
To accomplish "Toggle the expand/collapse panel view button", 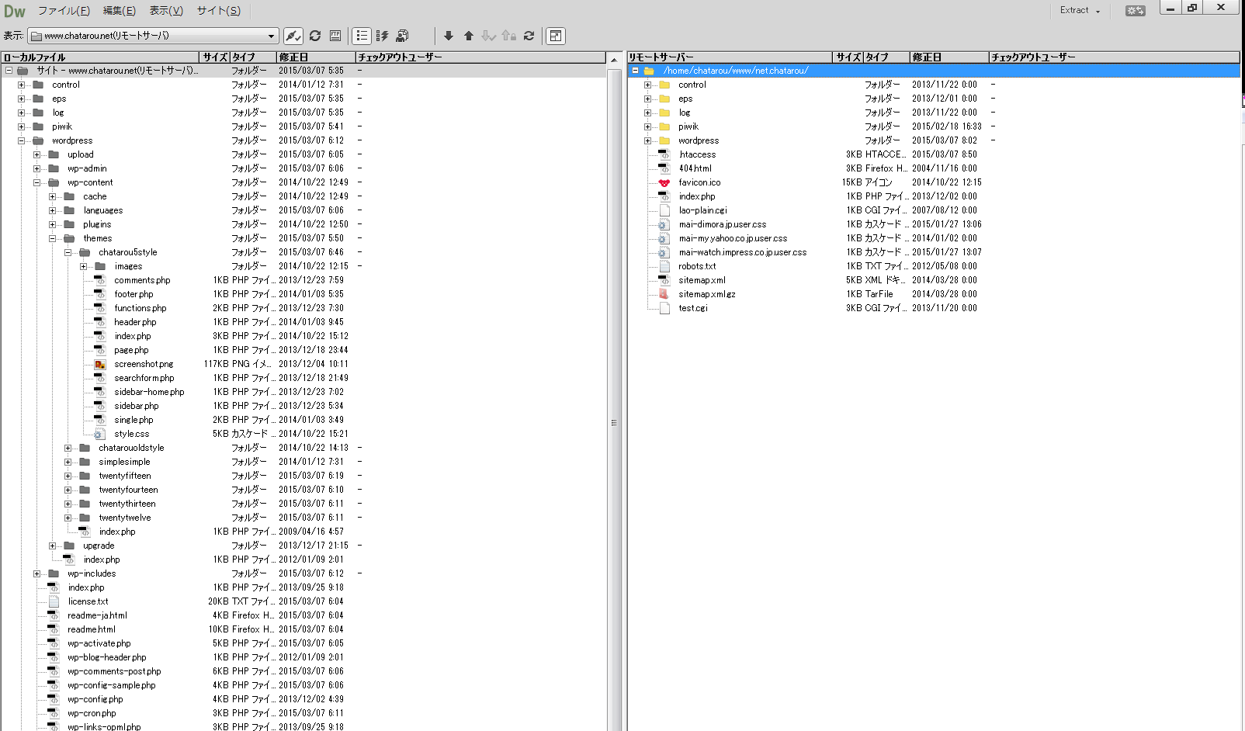I will (556, 36).
